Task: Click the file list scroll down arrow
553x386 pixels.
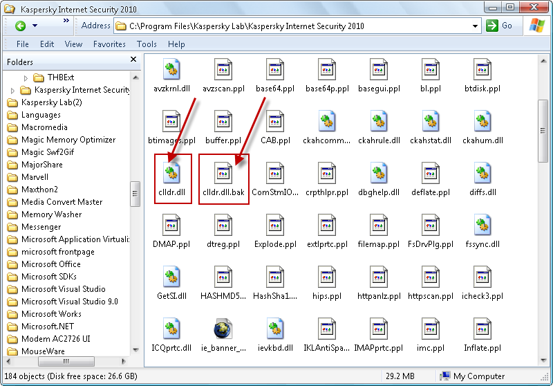Action: [x=543, y=360]
